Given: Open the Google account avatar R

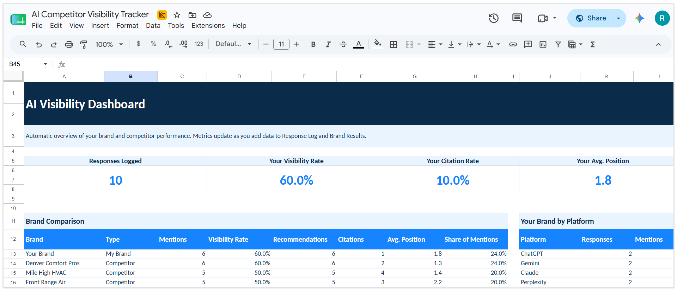Looking at the screenshot, I should [662, 18].
